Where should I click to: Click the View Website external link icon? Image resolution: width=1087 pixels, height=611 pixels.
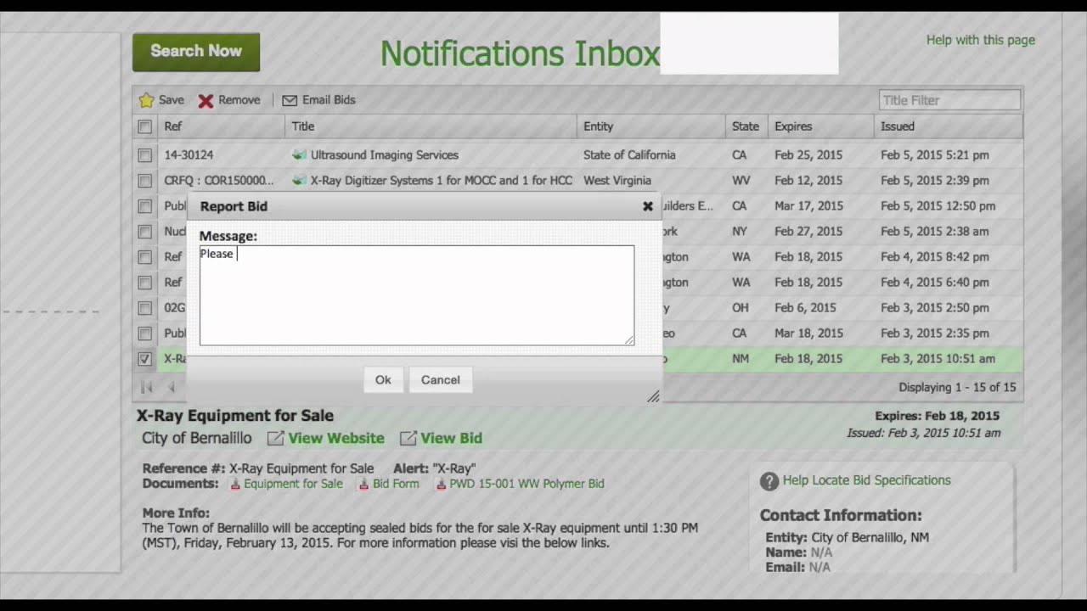click(x=275, y=438)
